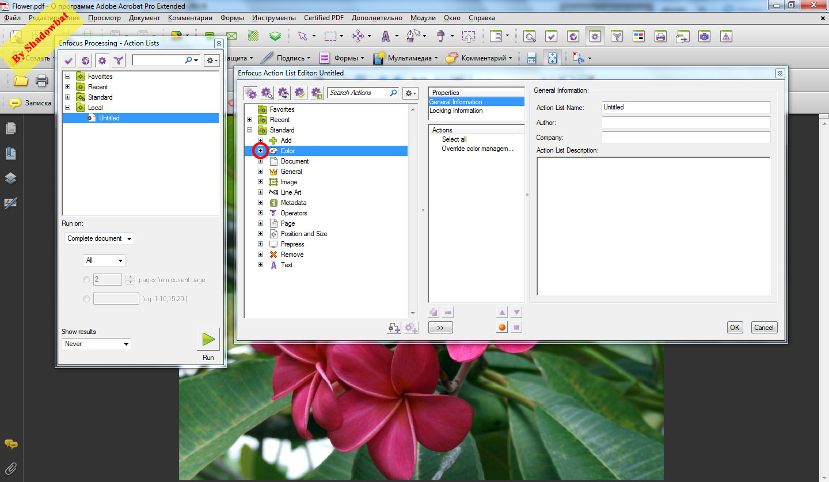Viewport: 829px width, 482px height.
Task: Select the arrow object selection tool in the Acrobat toolbar
Action: (303, 36)
